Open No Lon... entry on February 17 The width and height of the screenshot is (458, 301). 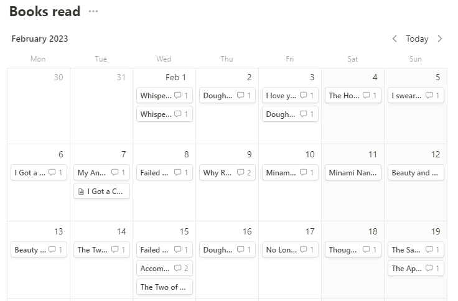tap(280, 250)
